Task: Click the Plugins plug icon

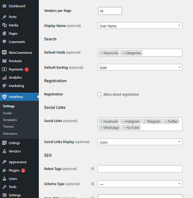Action: coord(4,170)
